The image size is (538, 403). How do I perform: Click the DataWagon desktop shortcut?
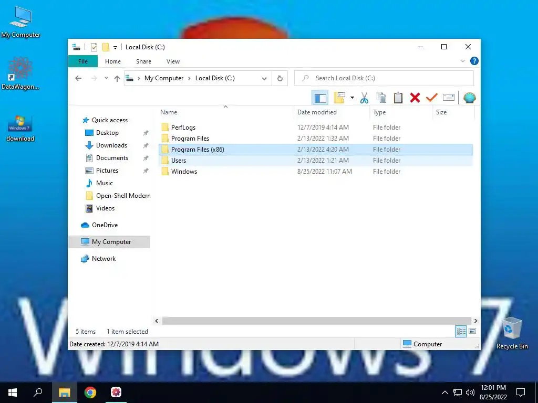click(x=20, y=73)
